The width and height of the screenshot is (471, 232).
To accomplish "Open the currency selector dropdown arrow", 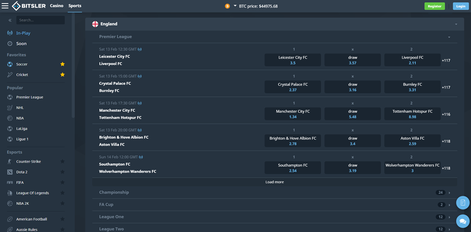I will (235, 6).
